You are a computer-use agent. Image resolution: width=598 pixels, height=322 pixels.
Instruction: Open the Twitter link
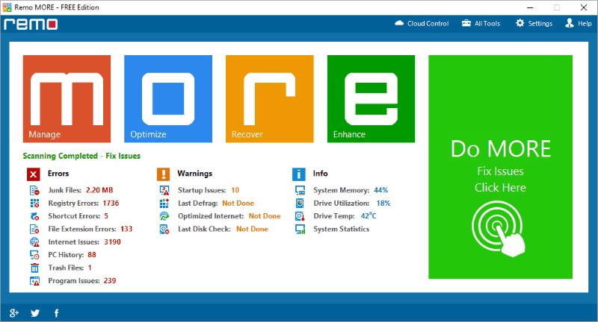[35, 313]
